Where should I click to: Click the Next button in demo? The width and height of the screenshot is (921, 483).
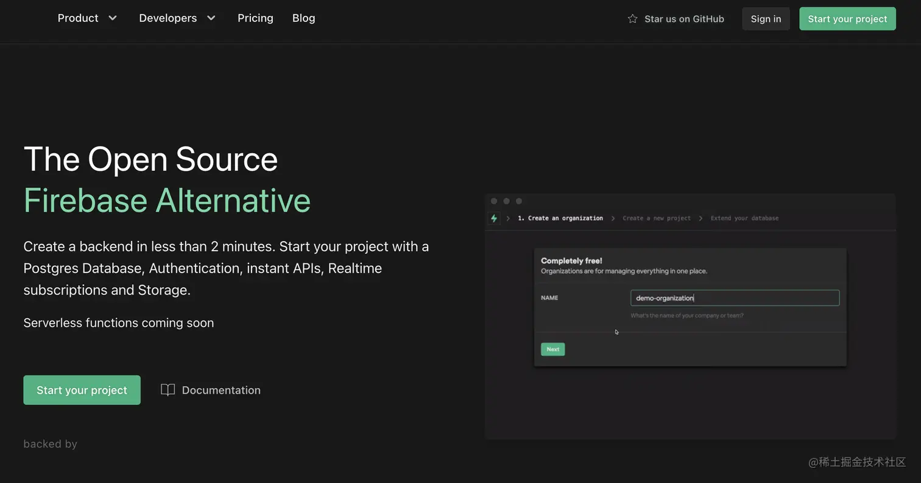(552, 349)
